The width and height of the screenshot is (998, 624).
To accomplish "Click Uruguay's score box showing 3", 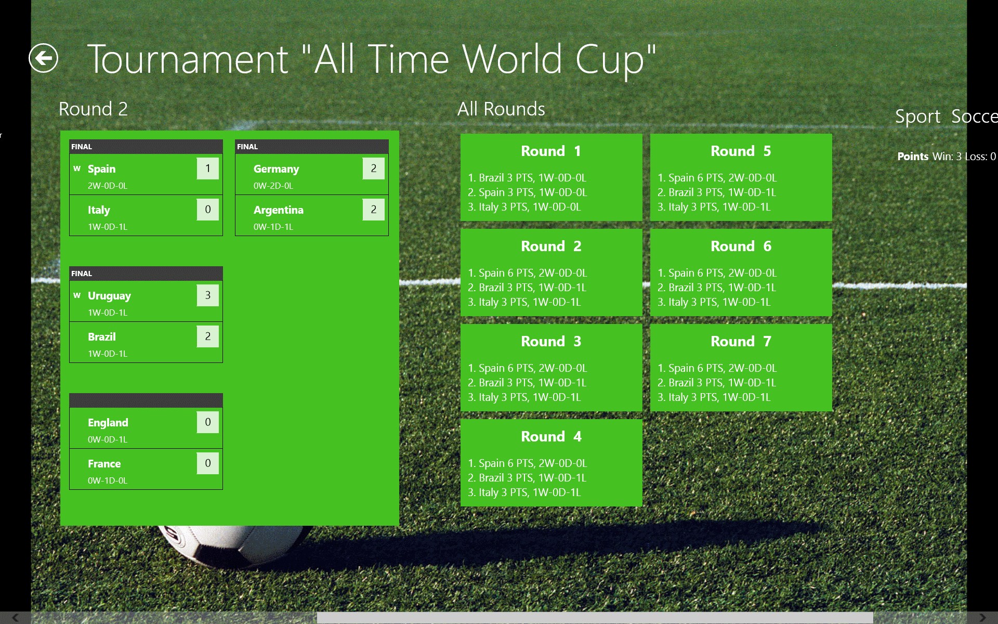I will click(207, 295).
